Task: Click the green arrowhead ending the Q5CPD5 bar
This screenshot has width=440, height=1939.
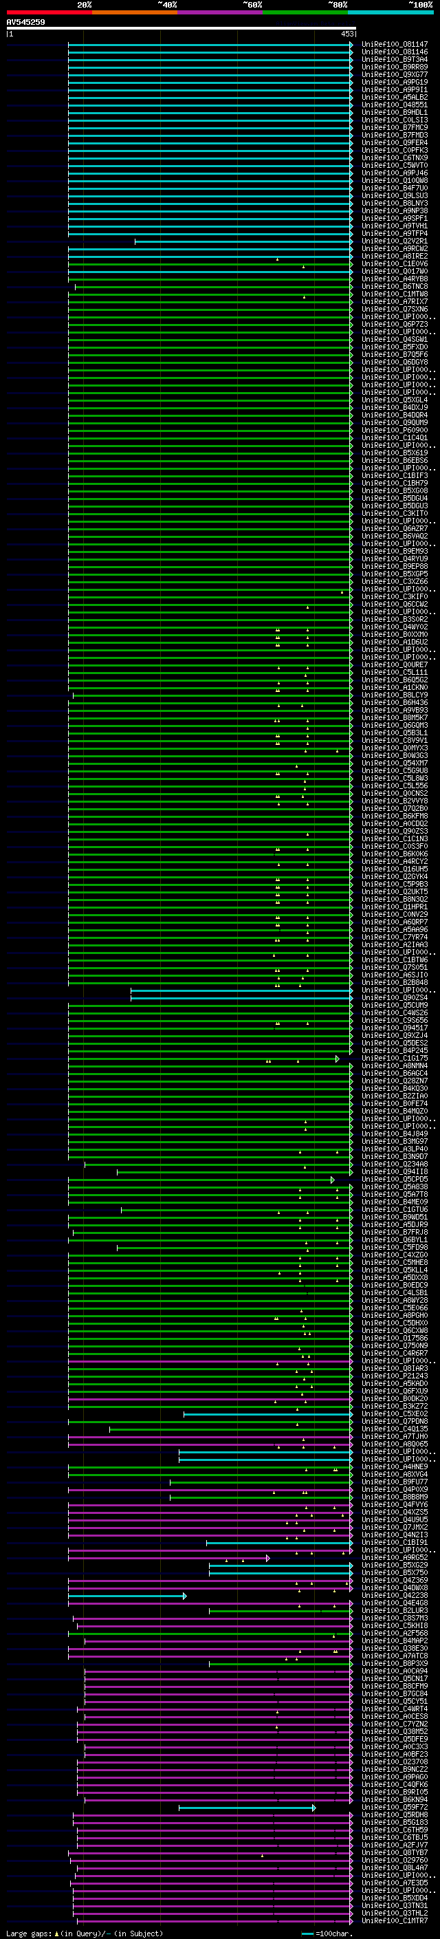Action: [x=333, y=1180]
